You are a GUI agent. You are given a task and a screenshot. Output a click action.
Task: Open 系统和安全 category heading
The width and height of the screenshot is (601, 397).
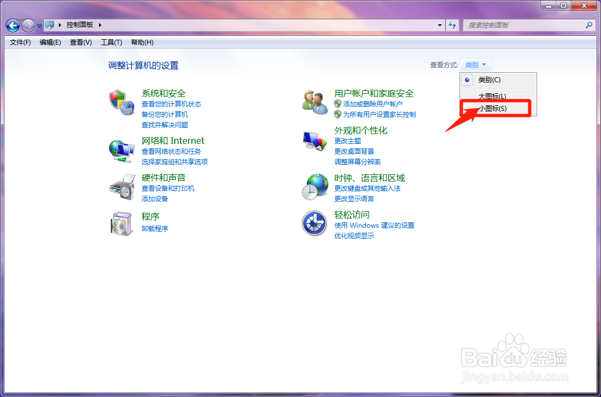click(x=164, y=93)
